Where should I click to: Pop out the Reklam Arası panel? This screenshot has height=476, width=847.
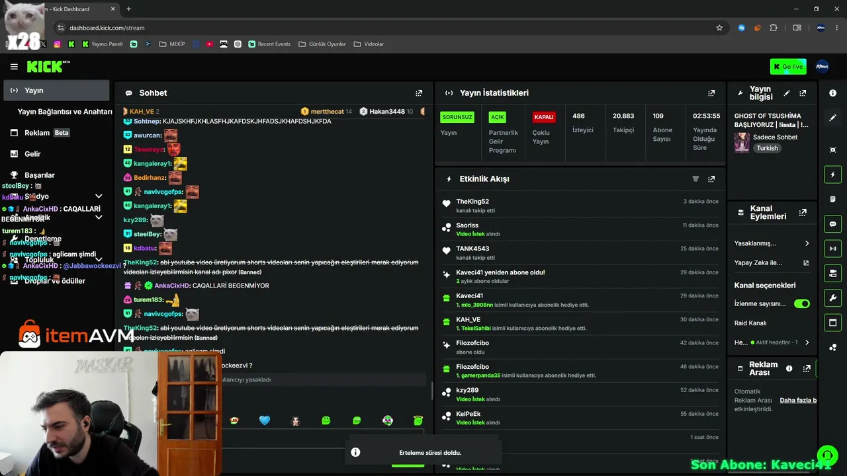[807, 369]
